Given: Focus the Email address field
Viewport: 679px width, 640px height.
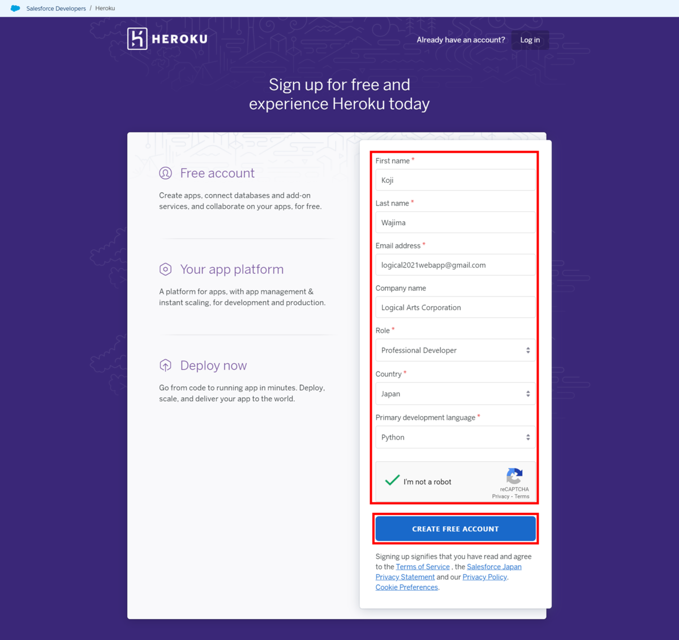Looking at the screenshot, I should 455,265.
